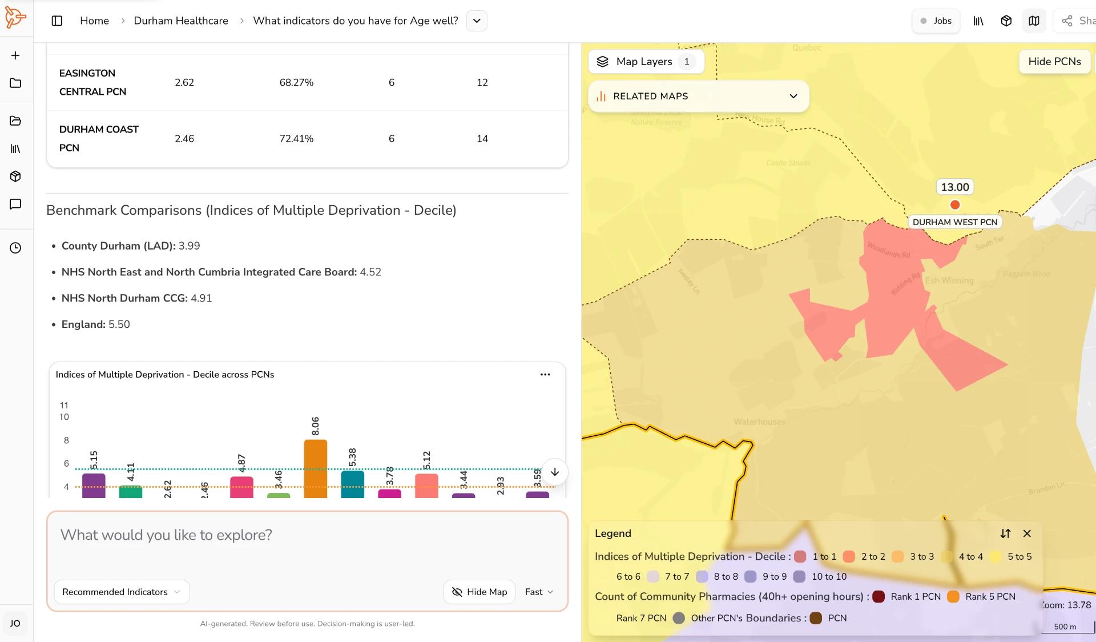The width and height of the screenshot is (1096, 642).
Task: Go to Durham Healthcare breadcrumb
Action: point(181,21)
